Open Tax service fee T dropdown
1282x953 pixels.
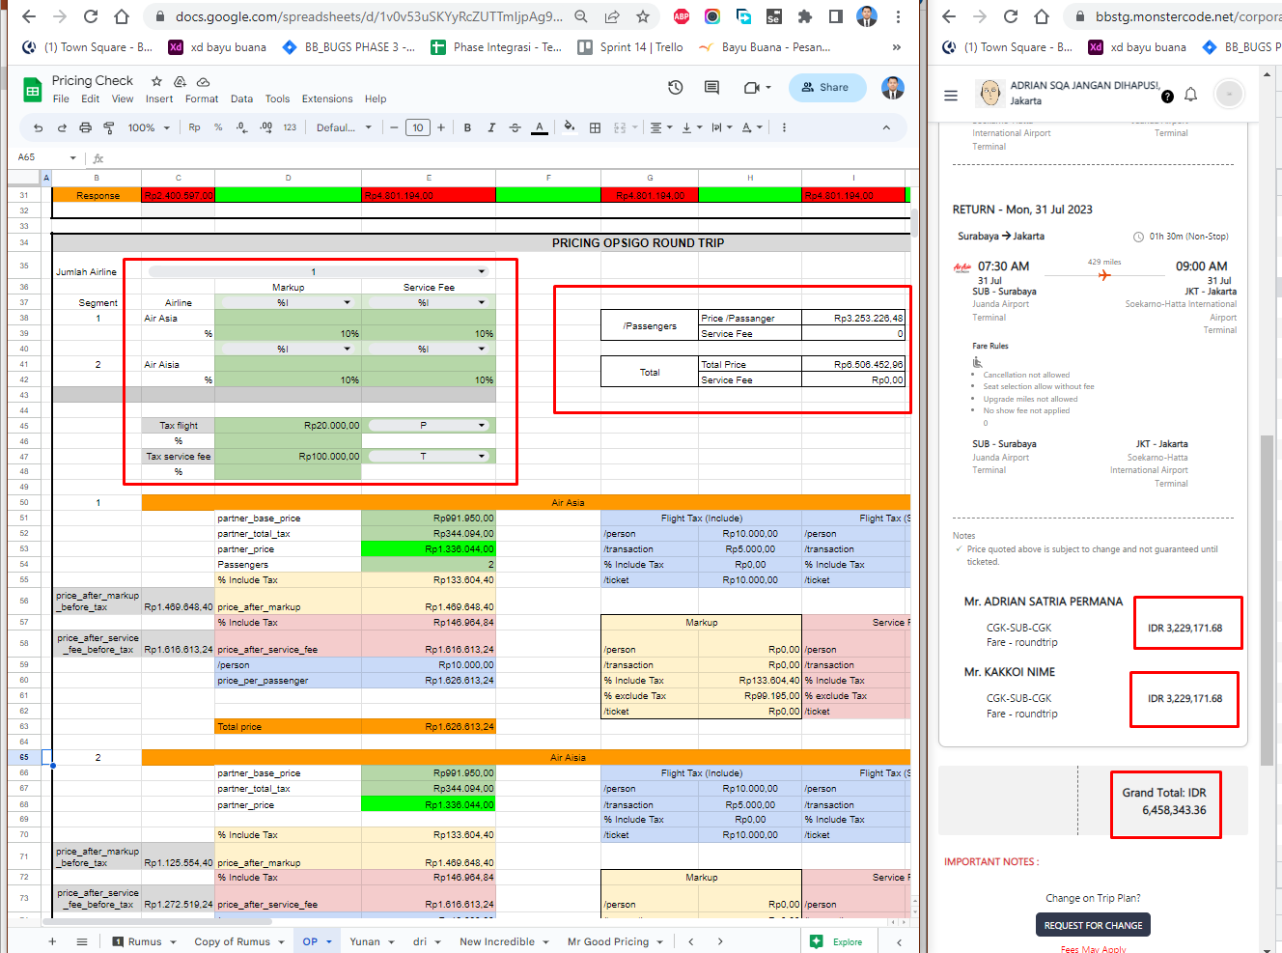click(429, 456)
